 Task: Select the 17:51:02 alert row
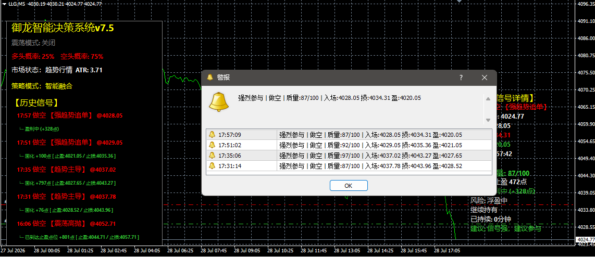[349, 145]
